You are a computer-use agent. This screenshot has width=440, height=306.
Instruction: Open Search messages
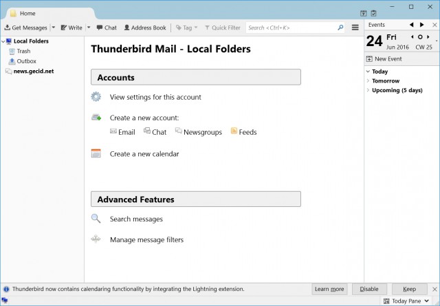pyautogui.click(x=136, y=219)
